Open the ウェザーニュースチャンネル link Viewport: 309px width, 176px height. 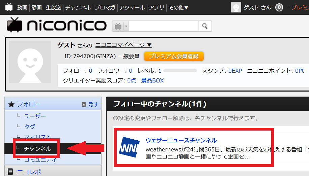[181, 140]
